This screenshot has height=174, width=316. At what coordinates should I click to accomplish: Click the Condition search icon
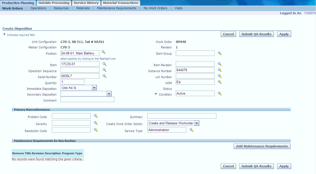[x=220, y=93]
